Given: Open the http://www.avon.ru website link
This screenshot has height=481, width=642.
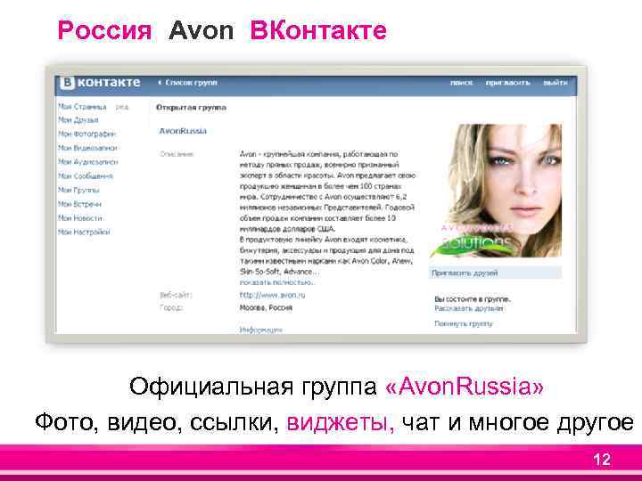Looking at the screenshot, I should 272,295.
